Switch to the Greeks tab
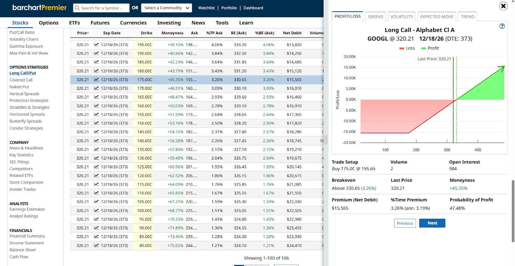 376,17
